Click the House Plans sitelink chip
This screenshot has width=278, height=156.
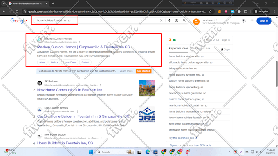(69, 62)
